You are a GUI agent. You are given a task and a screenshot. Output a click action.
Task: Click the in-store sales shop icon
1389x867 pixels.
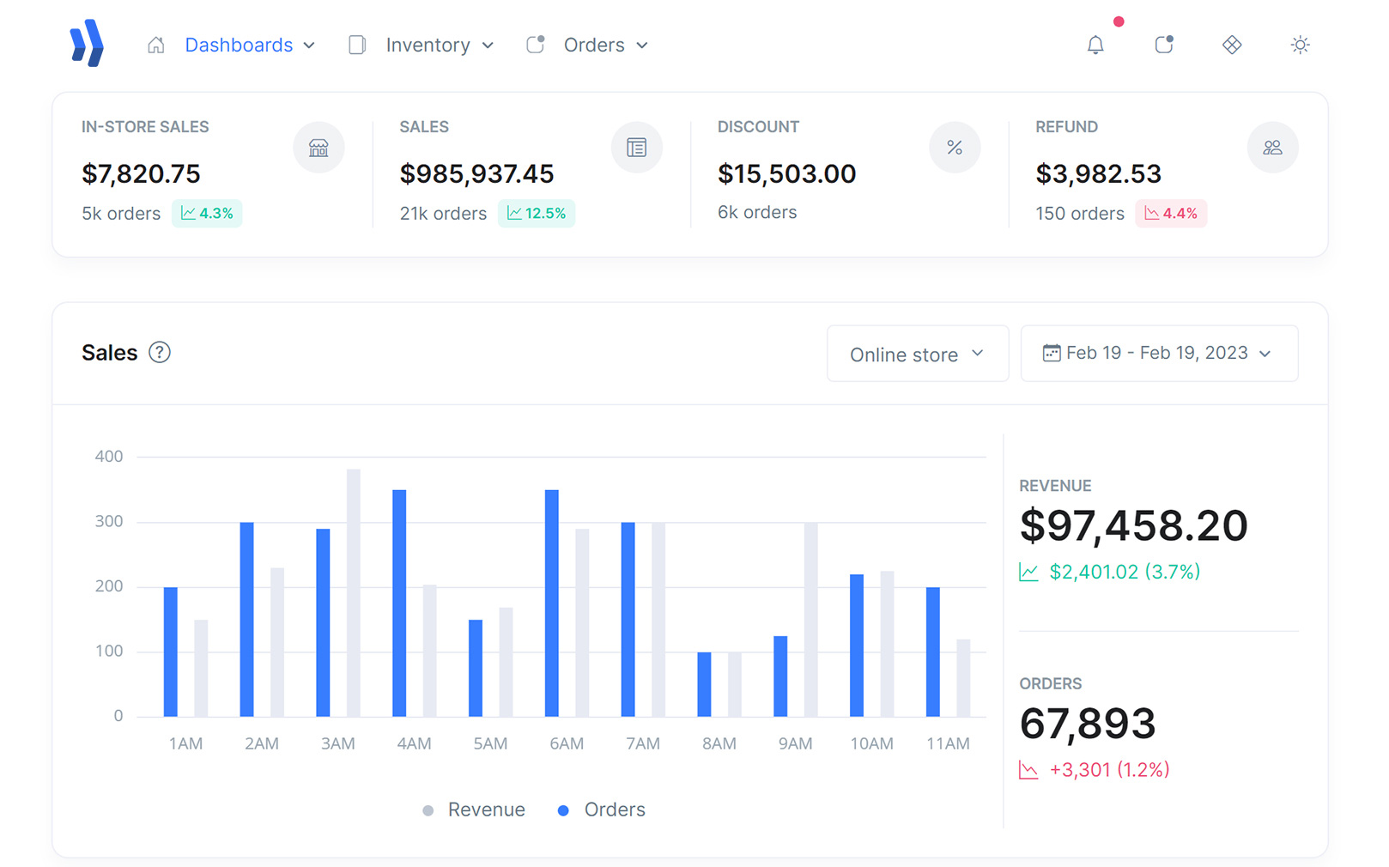click(318, 148)
